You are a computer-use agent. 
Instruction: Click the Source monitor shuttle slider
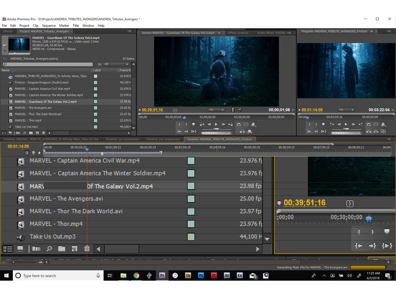(x=216, y=129)
